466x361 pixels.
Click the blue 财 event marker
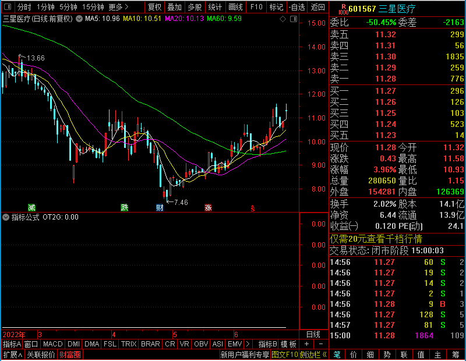160,207
